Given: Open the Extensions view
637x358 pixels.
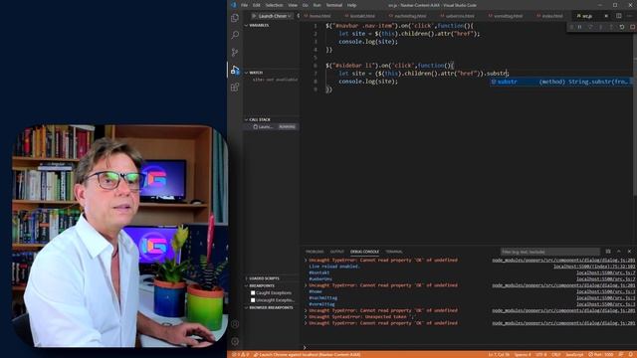Looking at the screenshot, I should [235, 88].
